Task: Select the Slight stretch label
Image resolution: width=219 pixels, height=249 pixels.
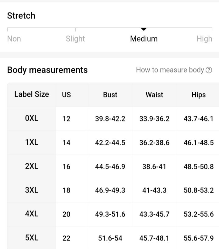Action: [75, 39]
